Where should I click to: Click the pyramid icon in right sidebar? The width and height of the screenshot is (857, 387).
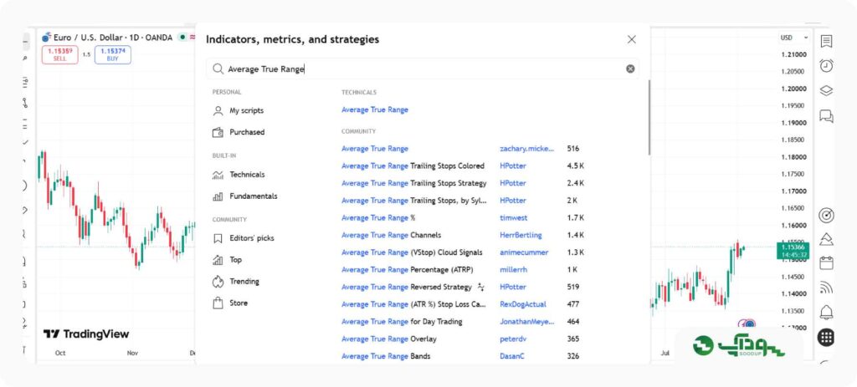[x=826, y=239]
